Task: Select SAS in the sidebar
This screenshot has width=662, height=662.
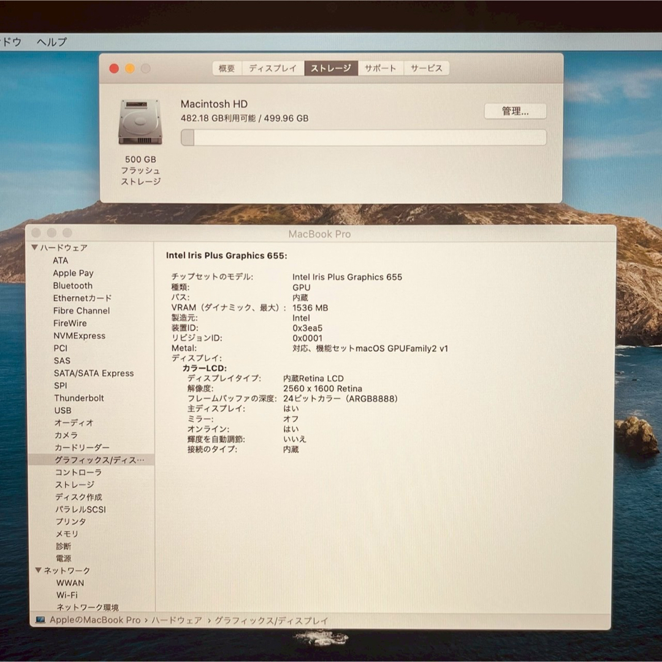Action: 62,361
